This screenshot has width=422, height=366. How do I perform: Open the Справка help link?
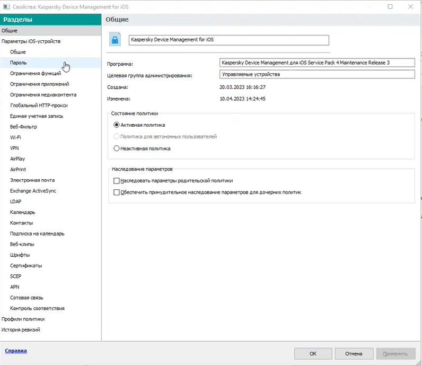[x=16, y=351]
